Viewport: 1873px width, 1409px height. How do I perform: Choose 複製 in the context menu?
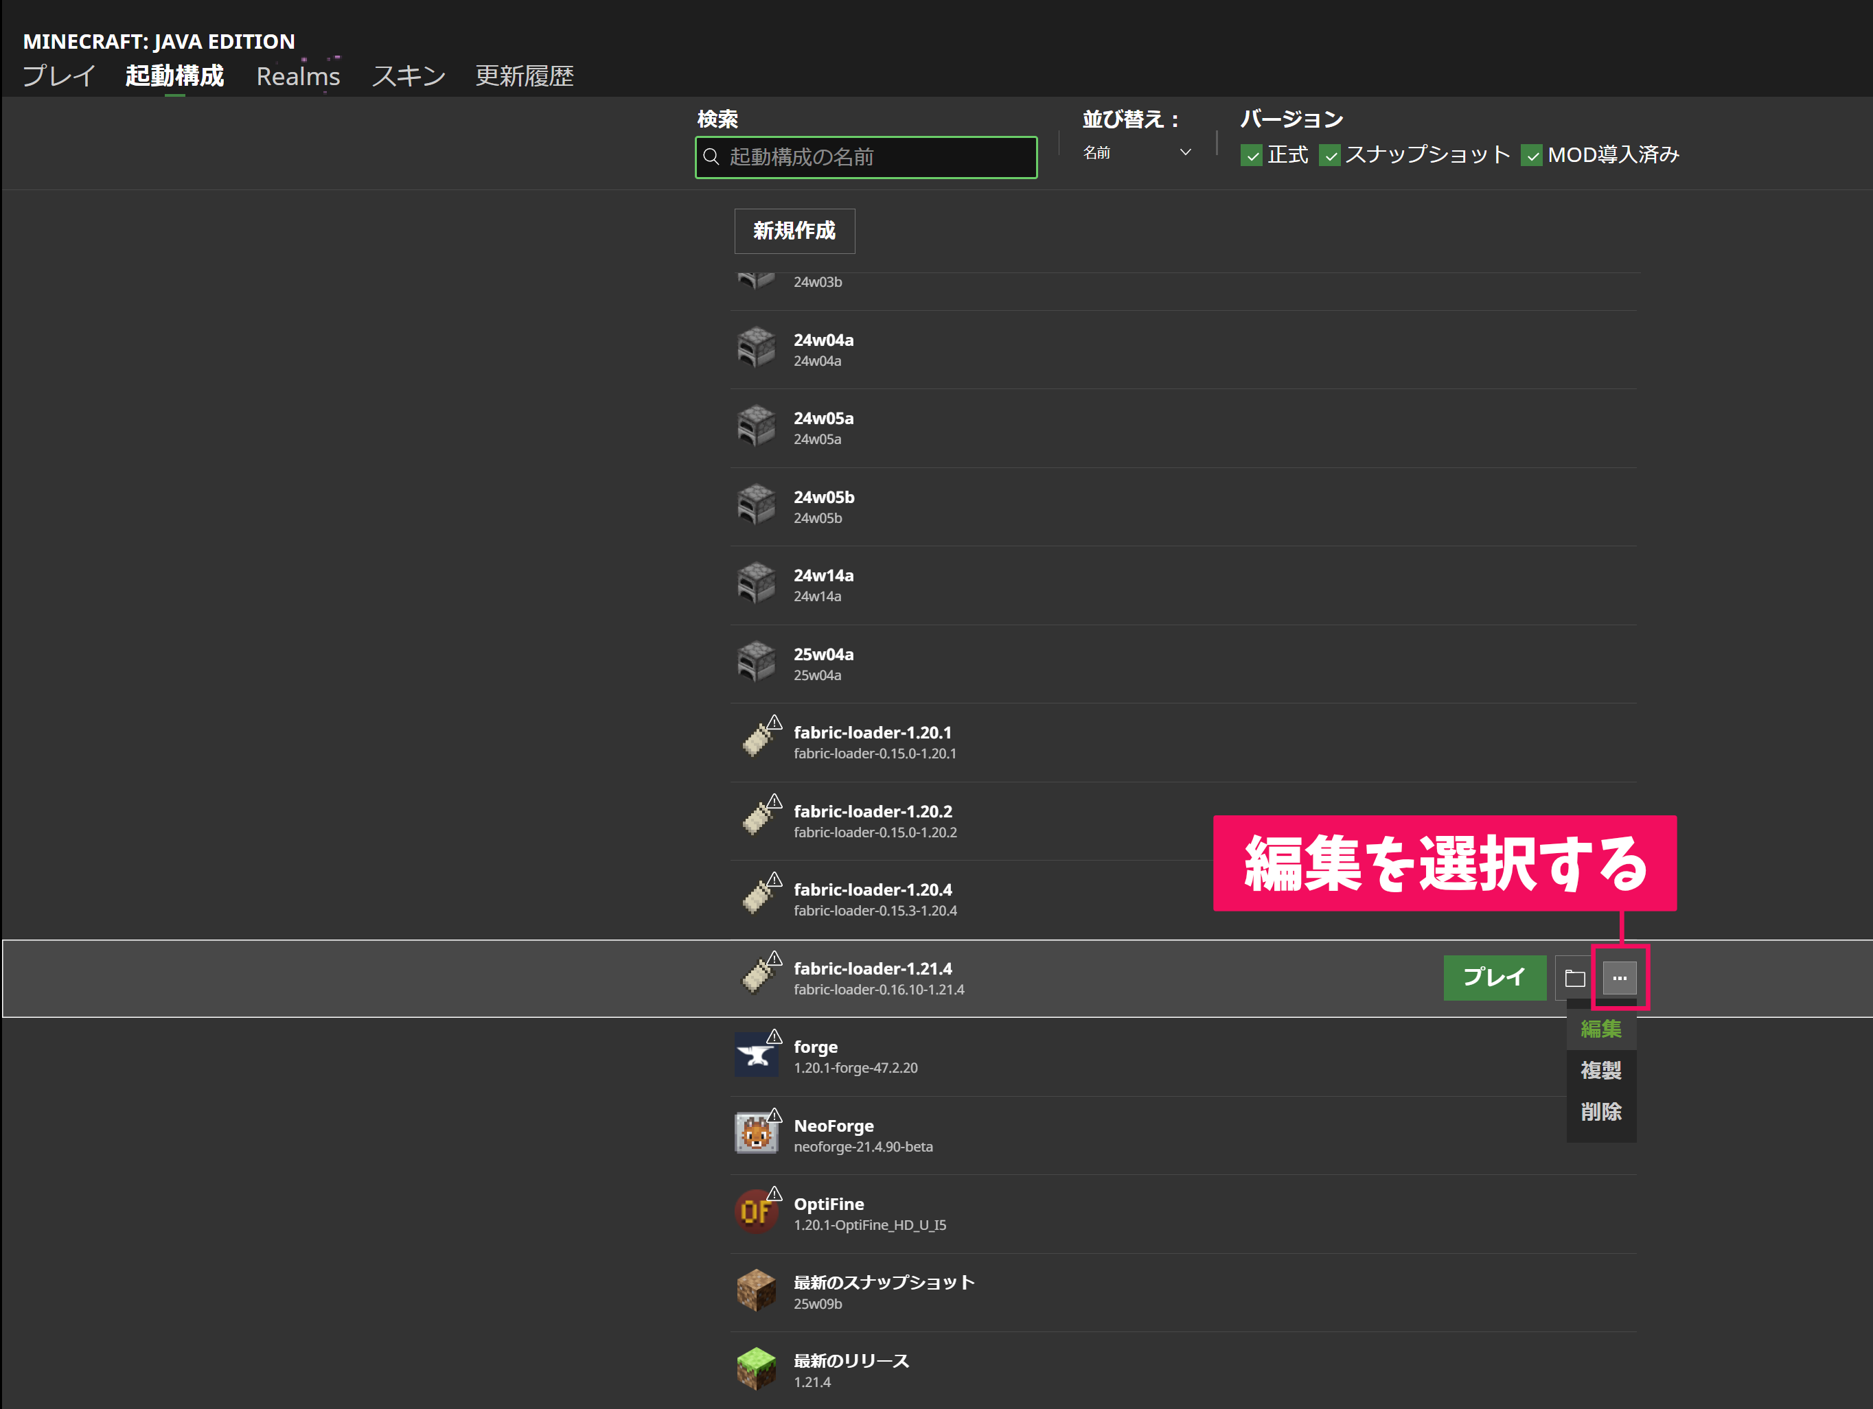pyautogui.click(x=1600, y=1071)
